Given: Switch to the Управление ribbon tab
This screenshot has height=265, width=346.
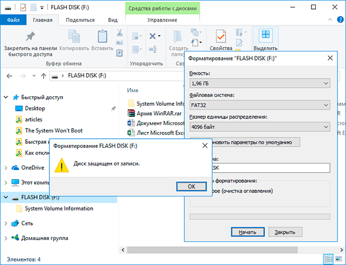Looking at the screenshot, I should [x=162, y=20].
